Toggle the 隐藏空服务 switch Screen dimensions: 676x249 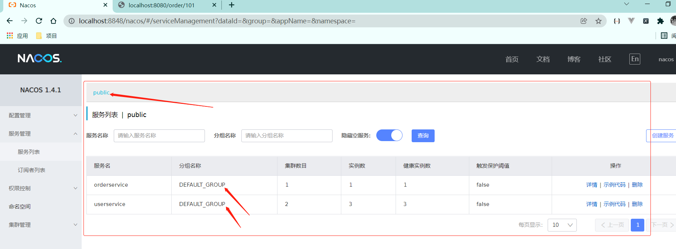click(389, 135)
